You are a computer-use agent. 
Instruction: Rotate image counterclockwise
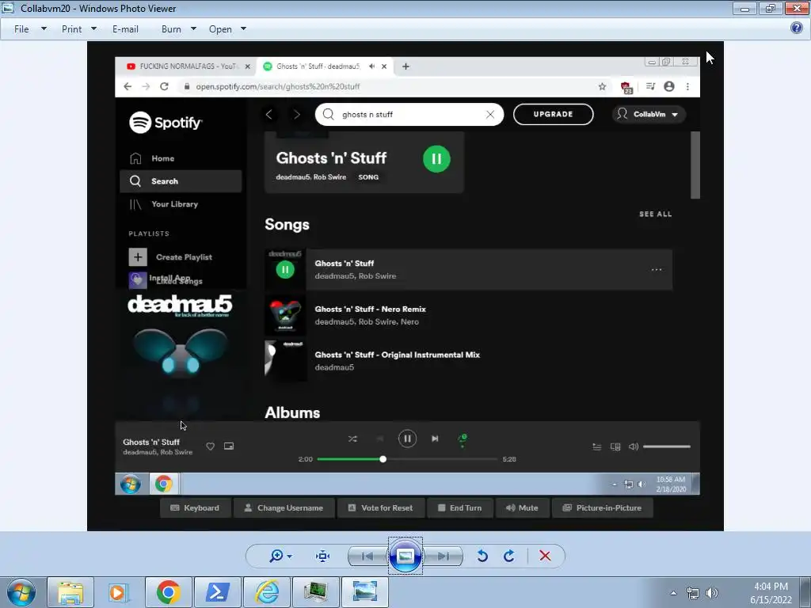pyautogui.click(x=482, y=556)
